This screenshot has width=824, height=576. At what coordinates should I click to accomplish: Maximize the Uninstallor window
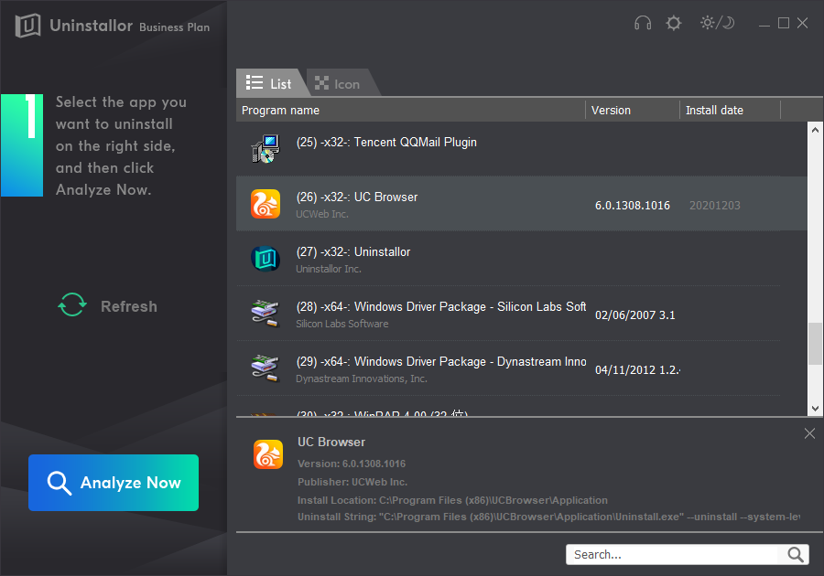click(784, 23)
